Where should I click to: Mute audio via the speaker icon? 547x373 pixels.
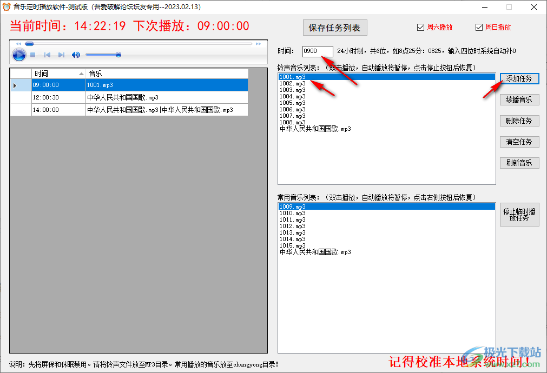(x=75, y=54)
